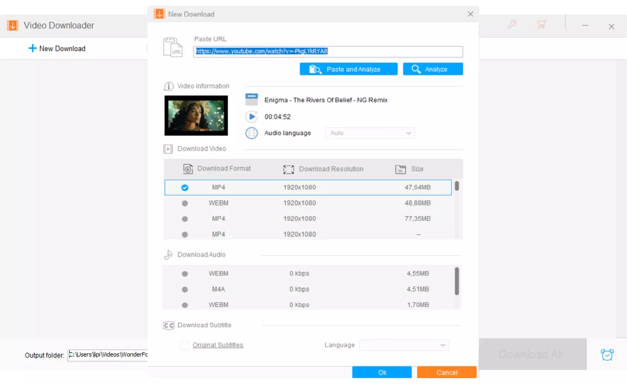Viewport: 627px width, 385px height.
Task: Open the Audio language Auto dropdown
Action: tap(369, 133)
